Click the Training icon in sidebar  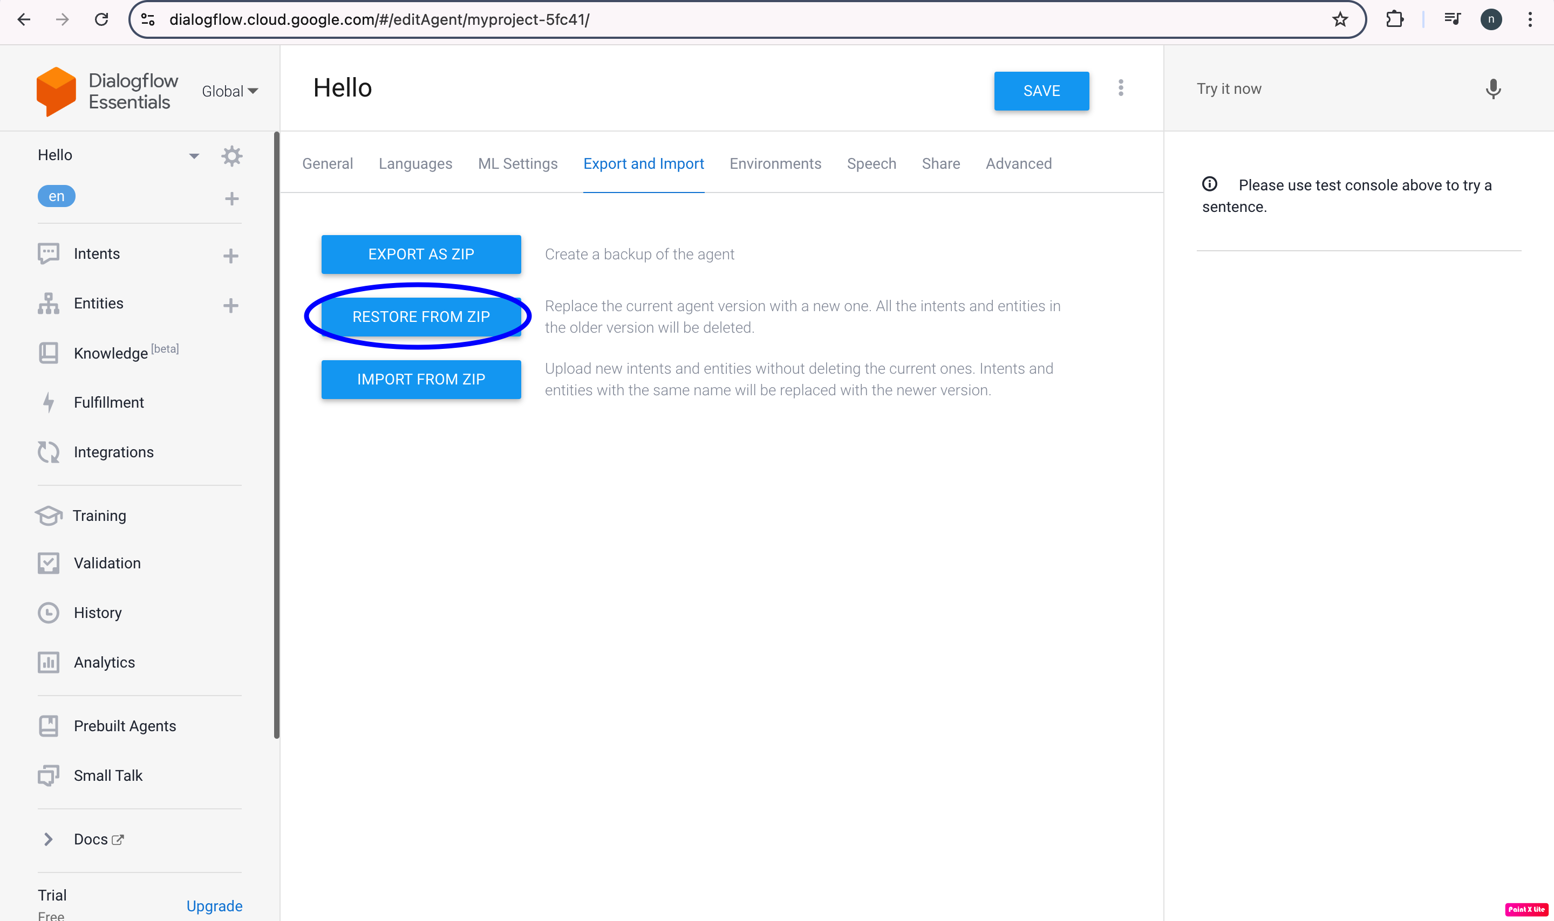48,516
